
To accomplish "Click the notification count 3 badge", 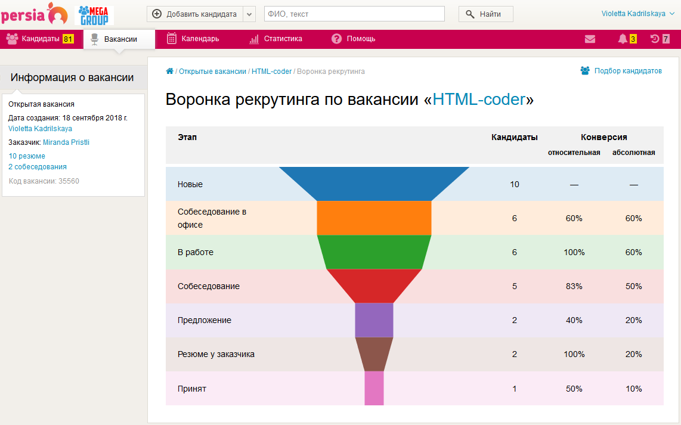I will (633, 39).
